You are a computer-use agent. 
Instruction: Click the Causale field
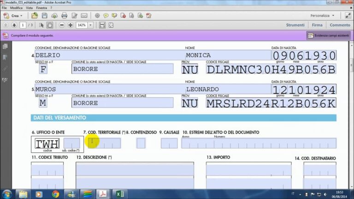[169, 143]
